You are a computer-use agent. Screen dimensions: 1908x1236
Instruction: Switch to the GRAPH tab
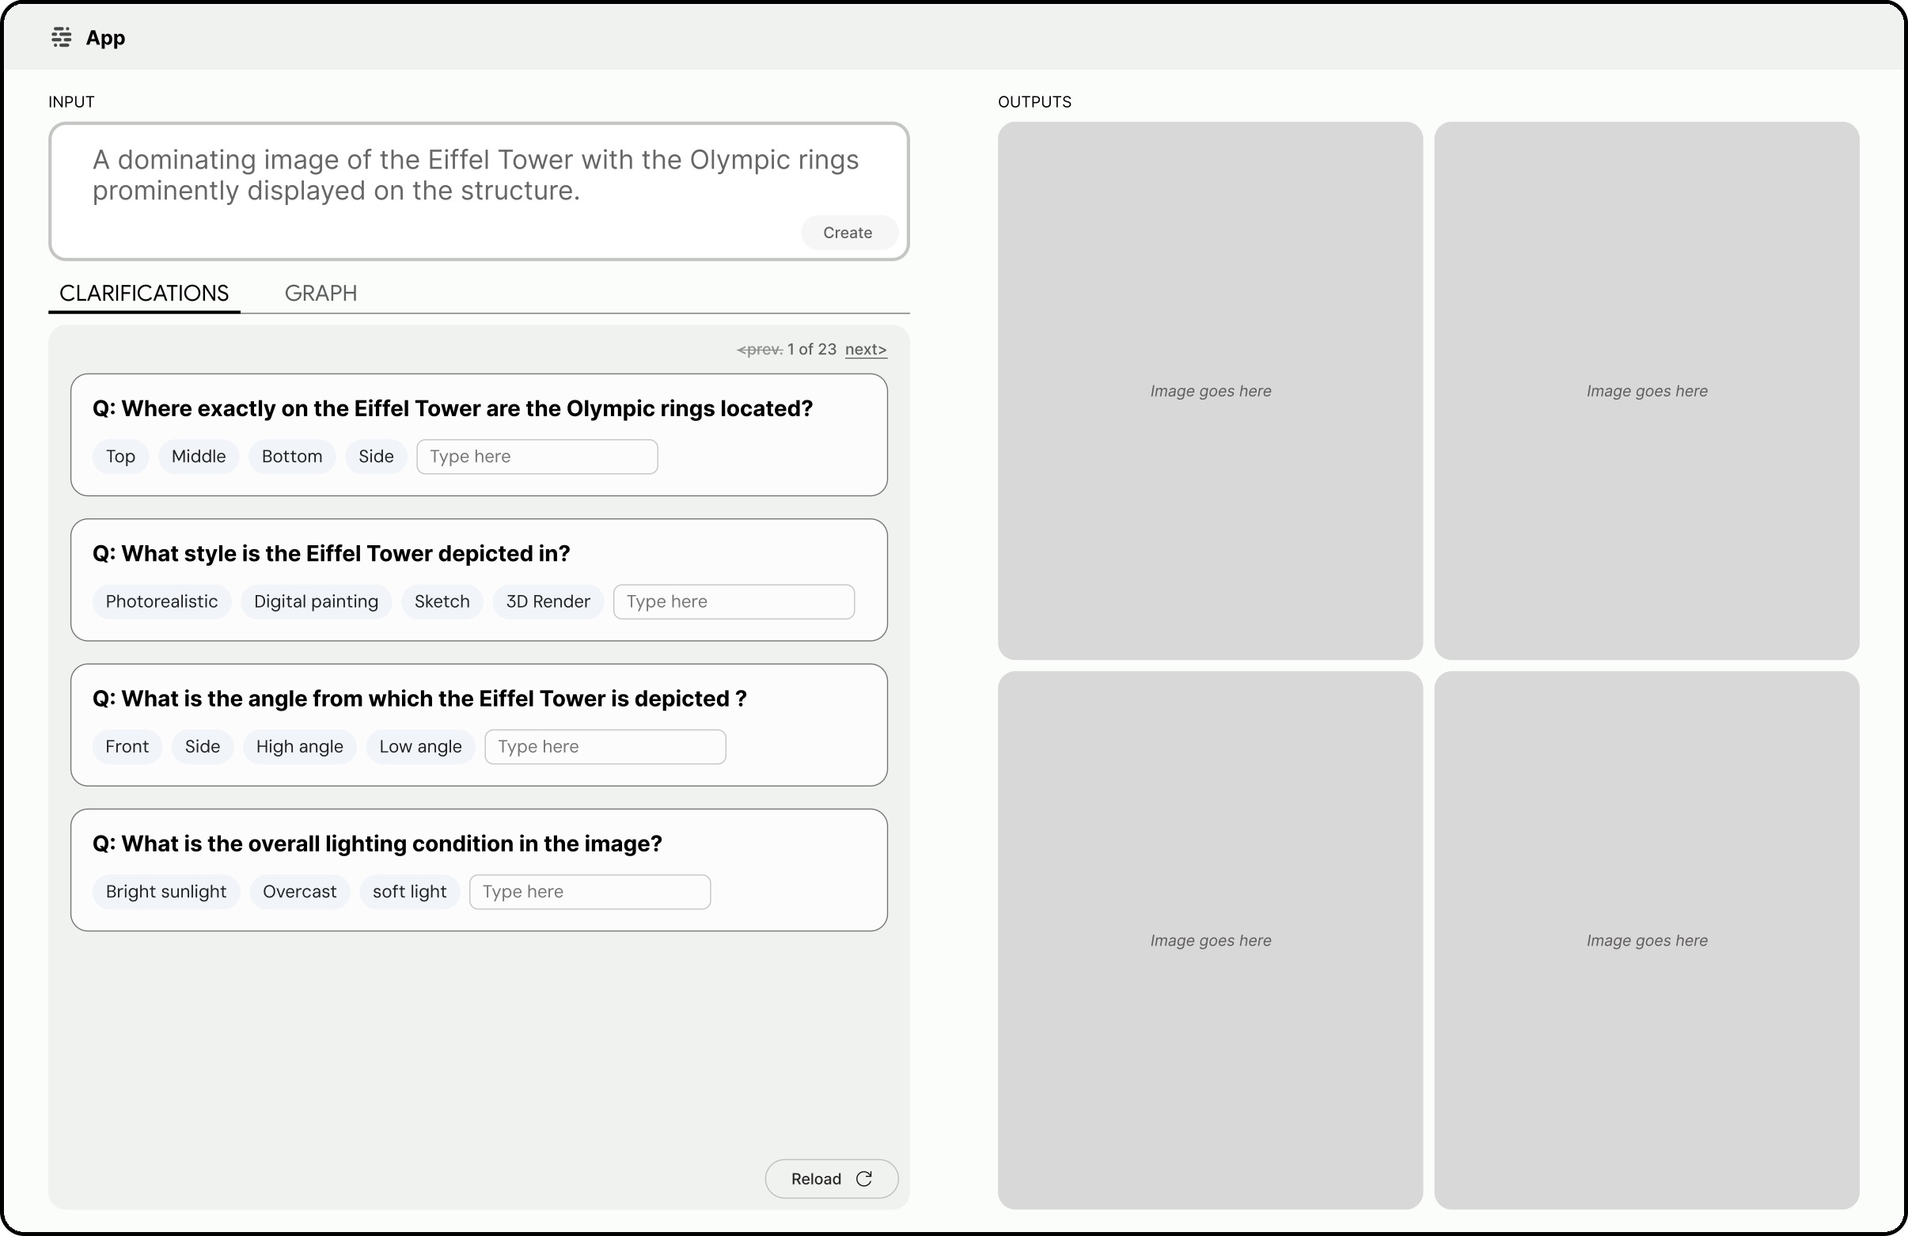[321, 293]
